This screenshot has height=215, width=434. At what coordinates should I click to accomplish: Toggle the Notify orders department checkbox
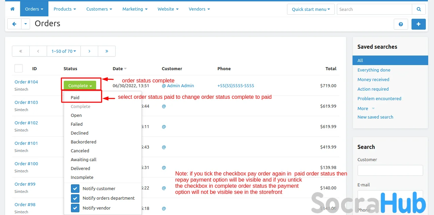click(x=75, y=198)
